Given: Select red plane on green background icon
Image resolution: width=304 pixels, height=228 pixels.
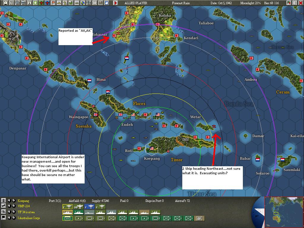Looking at the screenshot, I should [41, 3].
